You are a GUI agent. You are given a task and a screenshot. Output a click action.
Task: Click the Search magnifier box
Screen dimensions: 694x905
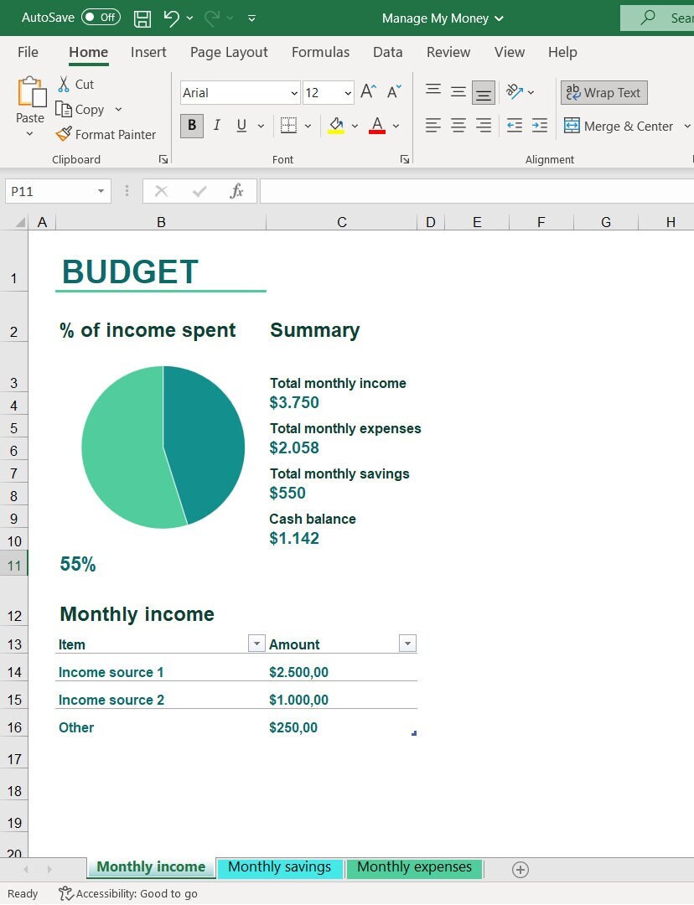pos(657,18)
